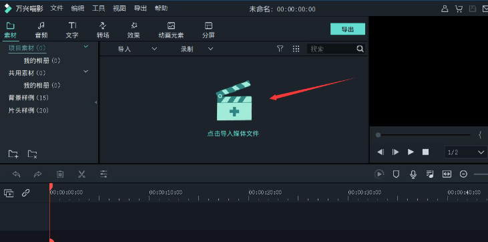Click the timeline playhead marker

(x=51, y=186)
